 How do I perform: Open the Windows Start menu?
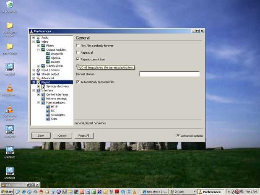pos(7,192)
